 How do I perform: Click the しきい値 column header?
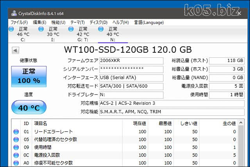tap(186, 123)
